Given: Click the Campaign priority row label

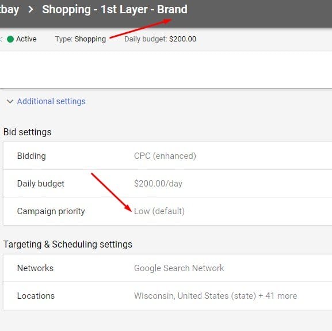Looking at the screenshot, I should (51, 211).
